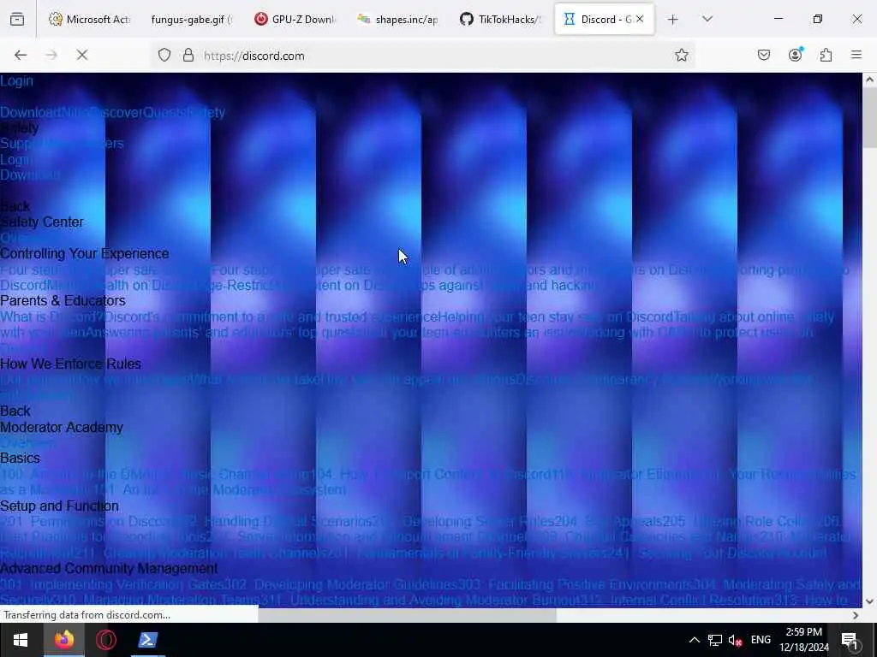Image resolution: width=877 pixels, height=657 pixels.
Task: Click Setup and Function heading
Action: (x=59, y=506)
